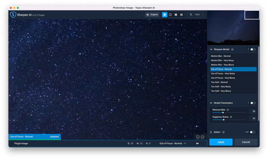Choose Motion Blur - Very Noisy model
This screenshot has height=159, width=268.
tap(222, 60)
